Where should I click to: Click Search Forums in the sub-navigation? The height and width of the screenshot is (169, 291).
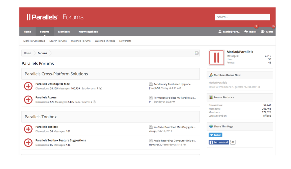58,41
